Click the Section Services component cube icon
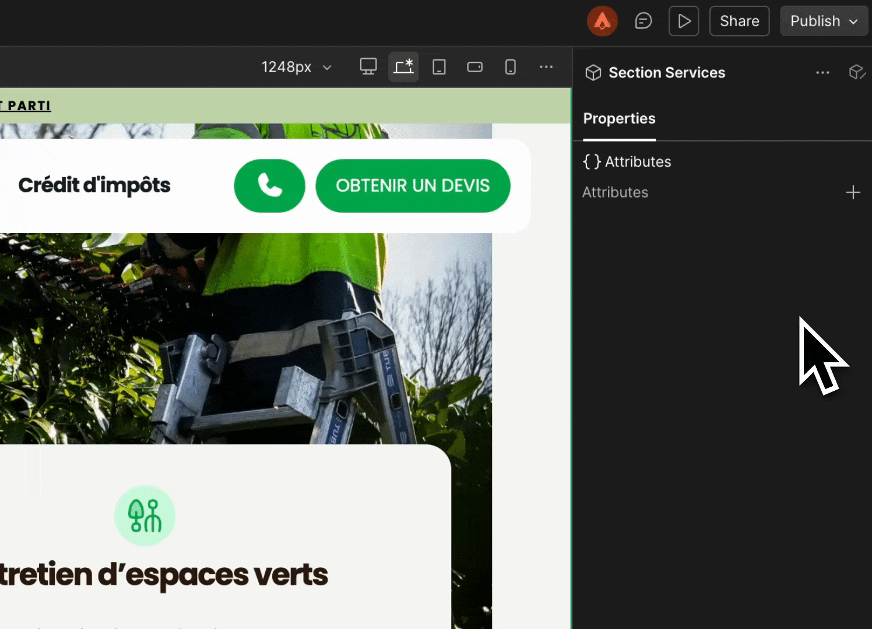 click(593, 73)
